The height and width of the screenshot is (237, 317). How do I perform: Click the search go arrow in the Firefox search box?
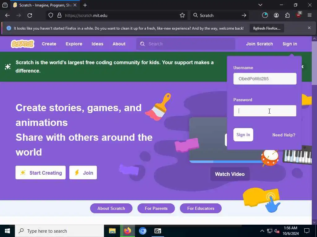[x=244, y=15]
